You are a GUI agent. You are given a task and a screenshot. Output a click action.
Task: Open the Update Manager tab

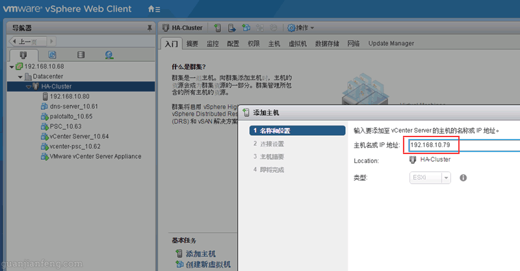(391, 44)
